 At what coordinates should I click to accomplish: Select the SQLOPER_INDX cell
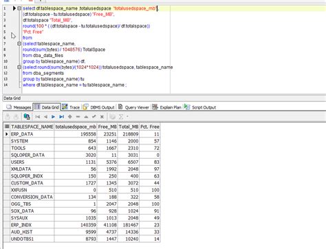coord(32,176)
